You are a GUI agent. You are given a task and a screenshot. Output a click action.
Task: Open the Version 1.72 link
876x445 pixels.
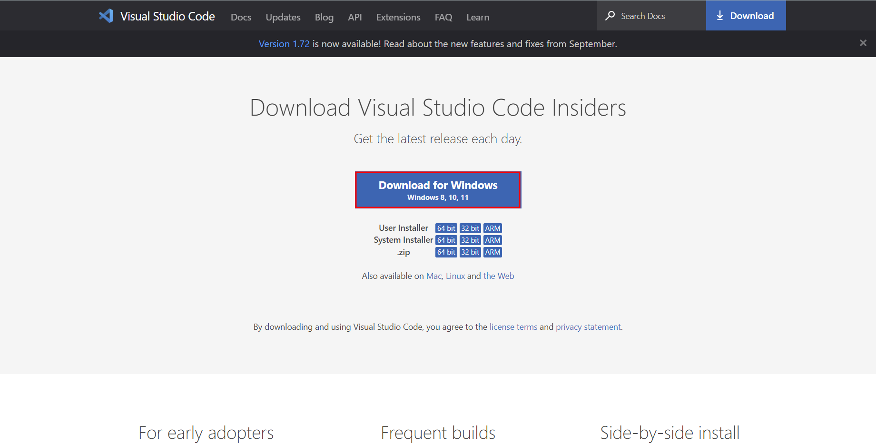coord(284,44)
